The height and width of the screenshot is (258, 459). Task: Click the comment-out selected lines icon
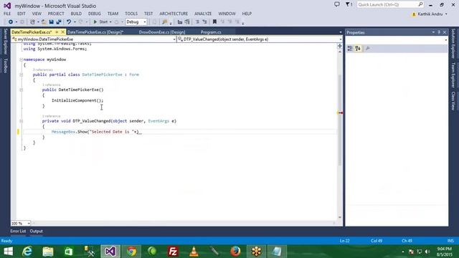tap(197, 22)
